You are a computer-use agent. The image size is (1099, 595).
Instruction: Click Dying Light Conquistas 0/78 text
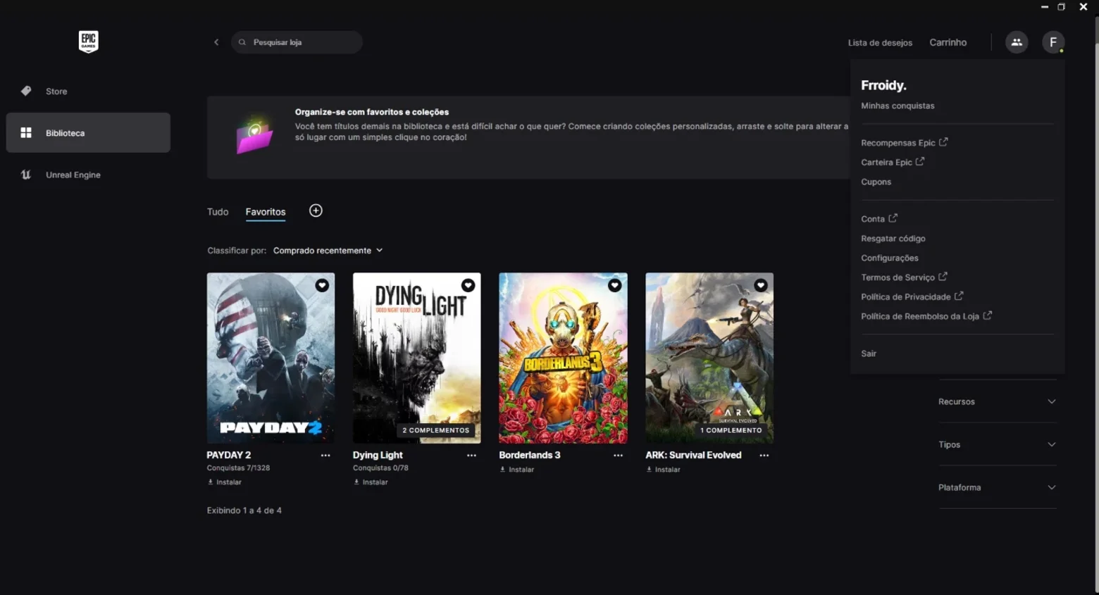pos(380,468)
